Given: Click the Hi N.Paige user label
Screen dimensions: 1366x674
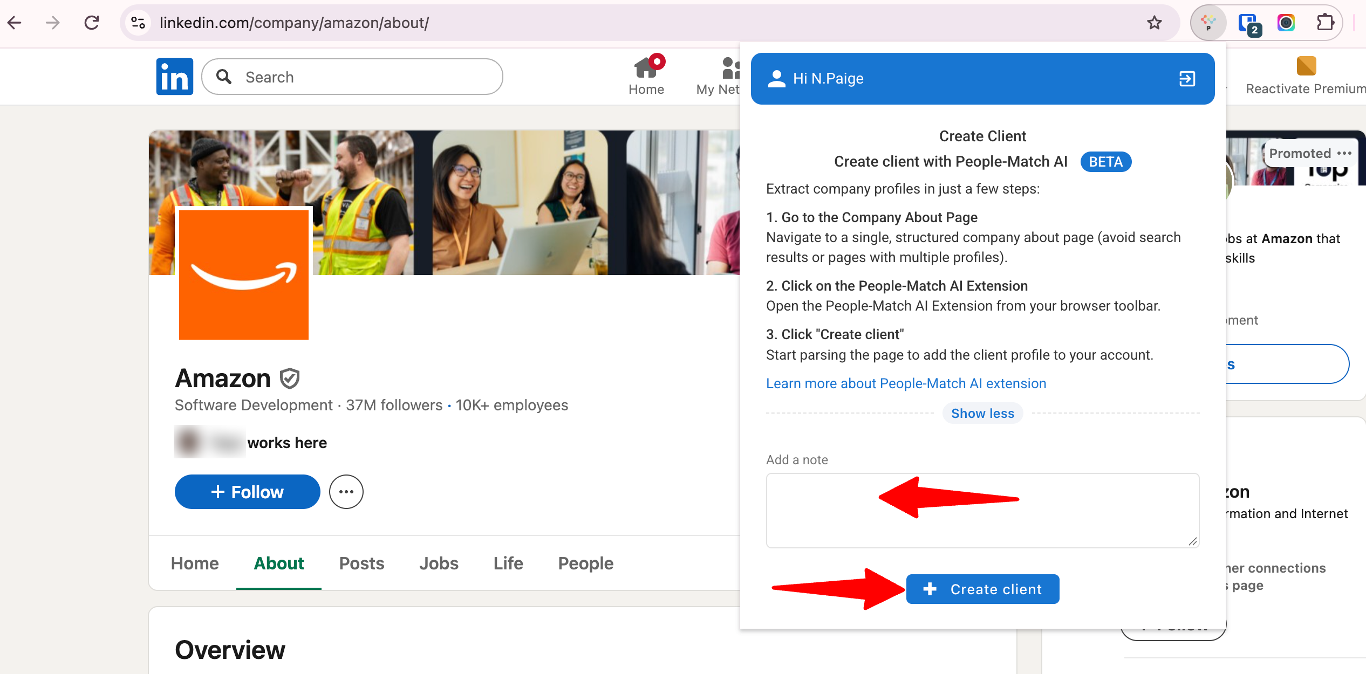Looking at the screenshot, I should [828, 79].
